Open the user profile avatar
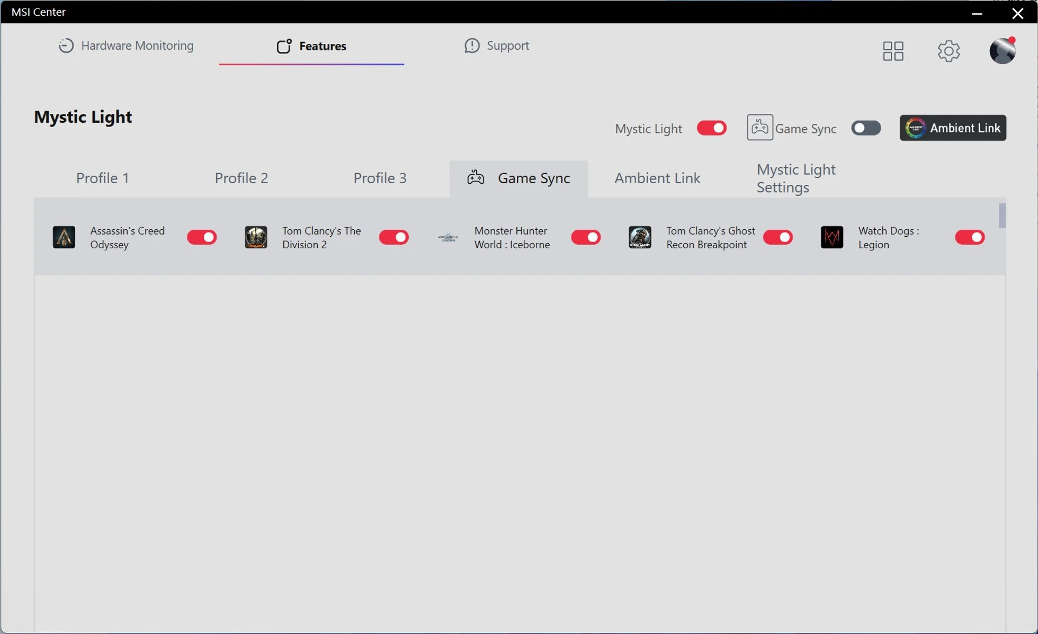Viewport: 1038px width, 634px height. click(1002, 50)
